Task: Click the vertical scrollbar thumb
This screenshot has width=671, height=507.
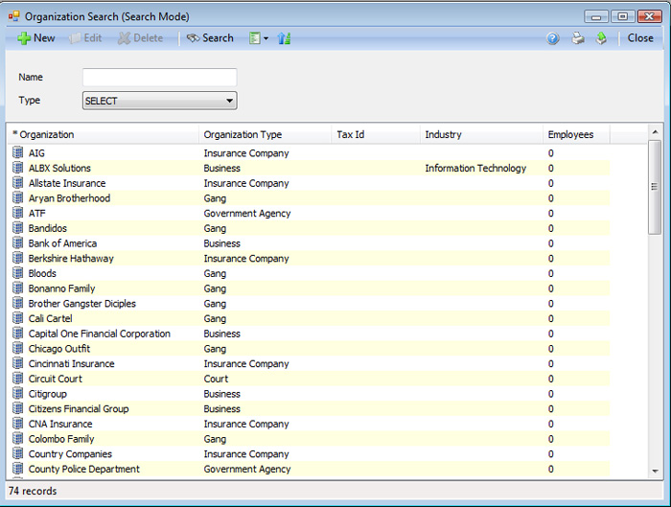Action: (655, 187)
